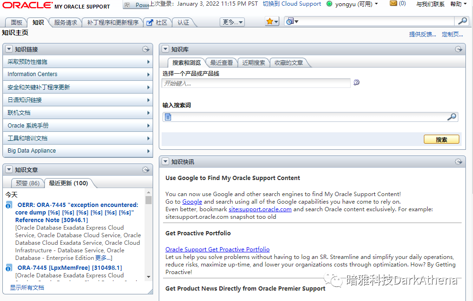Click the yellow 搜索 button
Viewport: 473px width, 301px height.
coord(441,139)
